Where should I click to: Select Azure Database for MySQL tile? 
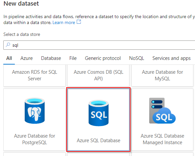[x=162, y=75]
